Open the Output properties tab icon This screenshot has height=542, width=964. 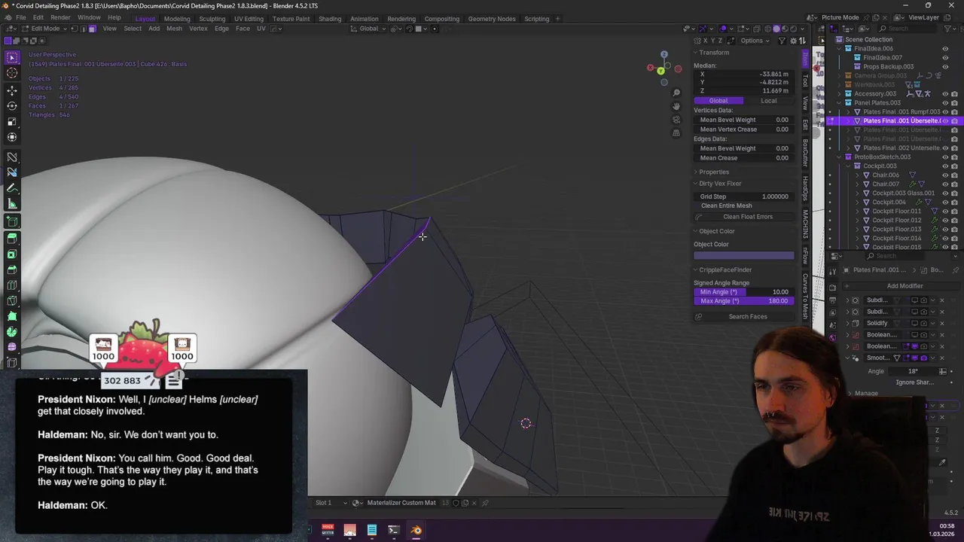click(832, 300)
